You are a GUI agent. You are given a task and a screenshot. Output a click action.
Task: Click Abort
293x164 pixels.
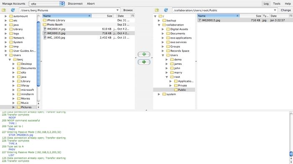coord(91,3)
